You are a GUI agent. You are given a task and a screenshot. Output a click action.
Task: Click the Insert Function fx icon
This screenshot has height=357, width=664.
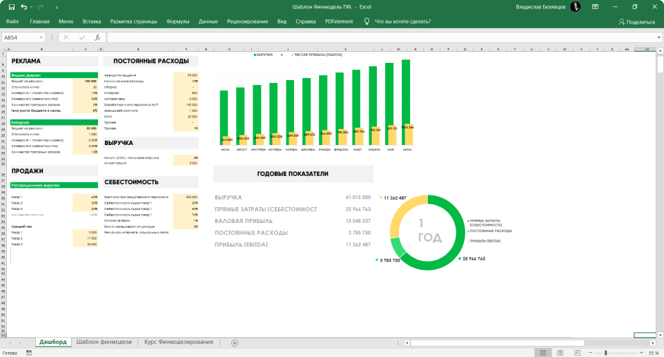[x=97, y=37]
